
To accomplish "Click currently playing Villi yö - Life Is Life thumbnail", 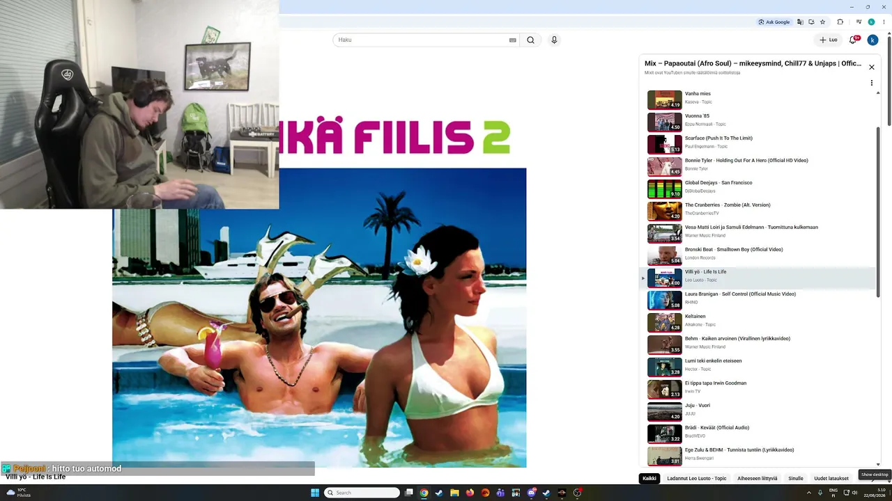I will [x=665, y=278].
